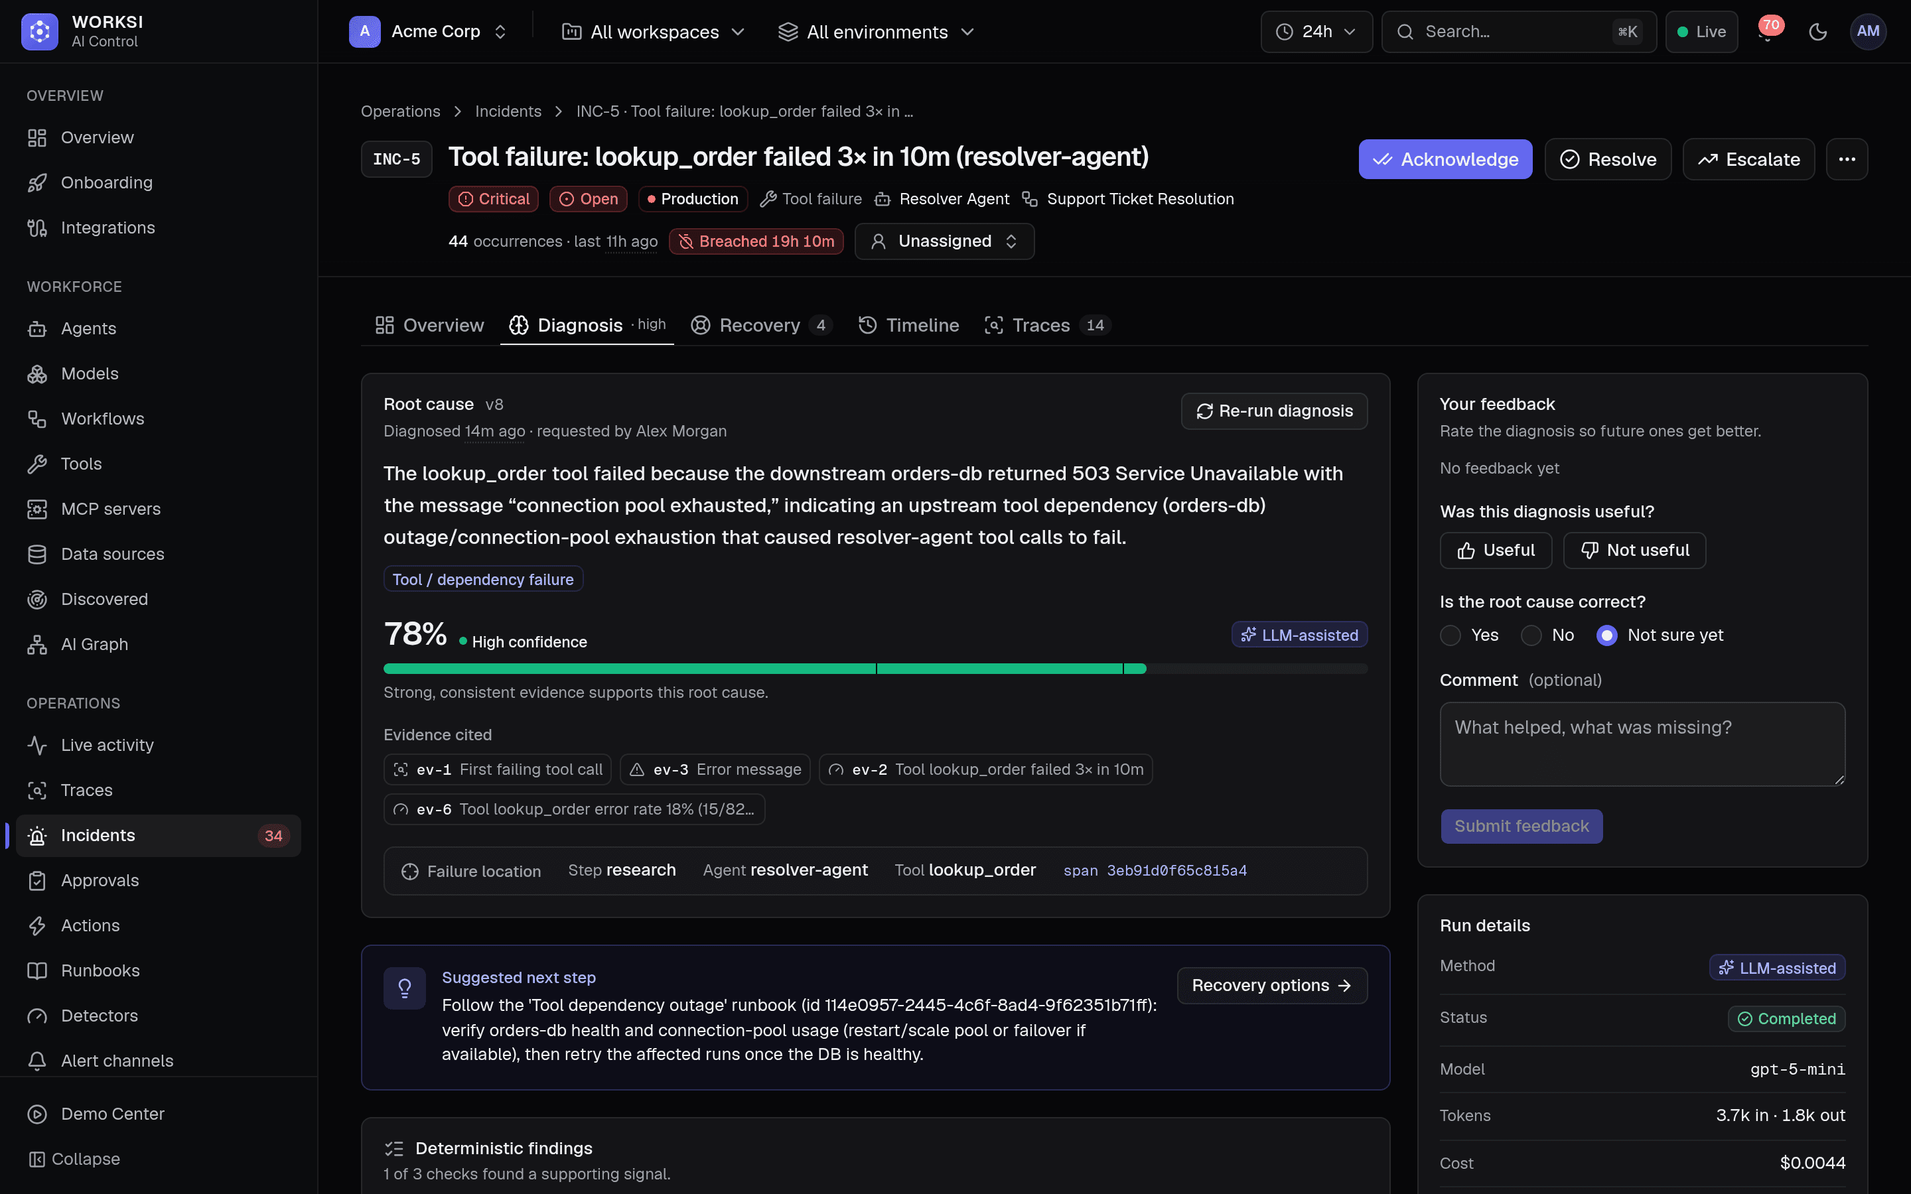Click the Integrations sidebar icon

(37, 228)
